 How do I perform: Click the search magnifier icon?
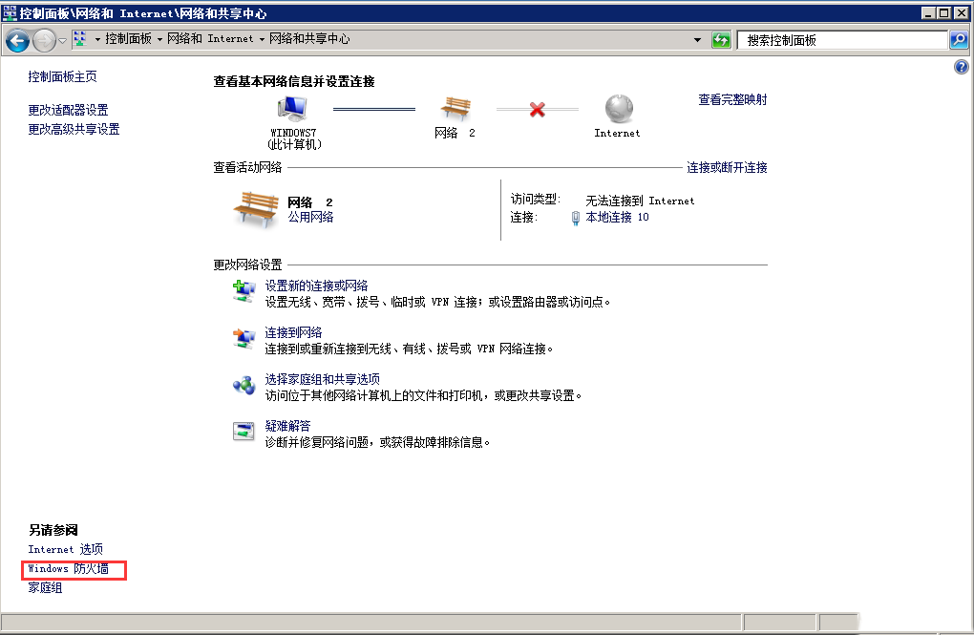pyautogui.click(x=959, y=40)
